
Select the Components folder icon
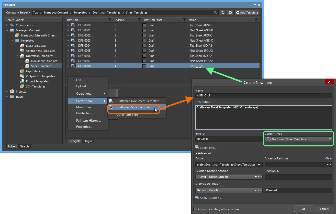point(12,25)
